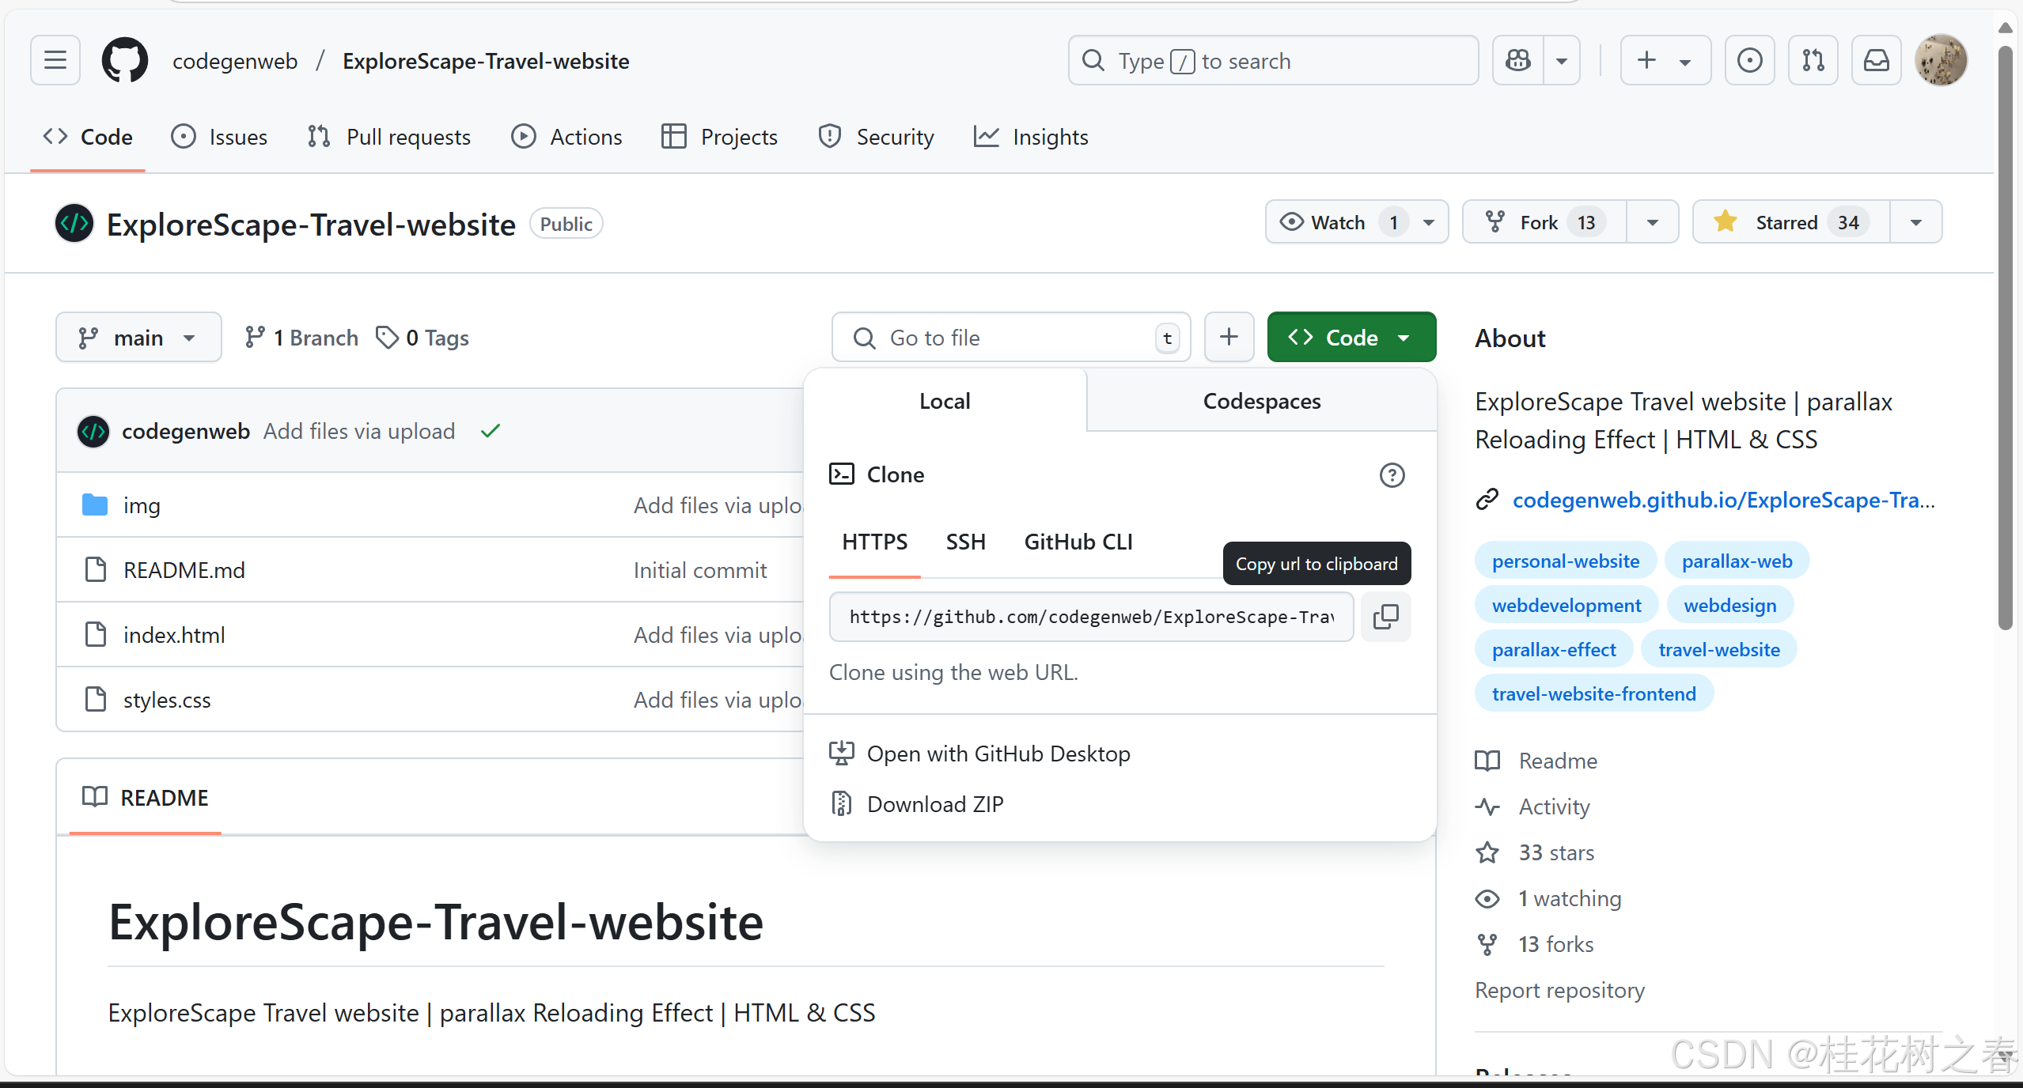Image resolution: width=2023 pixels, height=1088 pixels.
Task: Expand the Fork options dropdown arrow
Action: tap(1652, 222)
